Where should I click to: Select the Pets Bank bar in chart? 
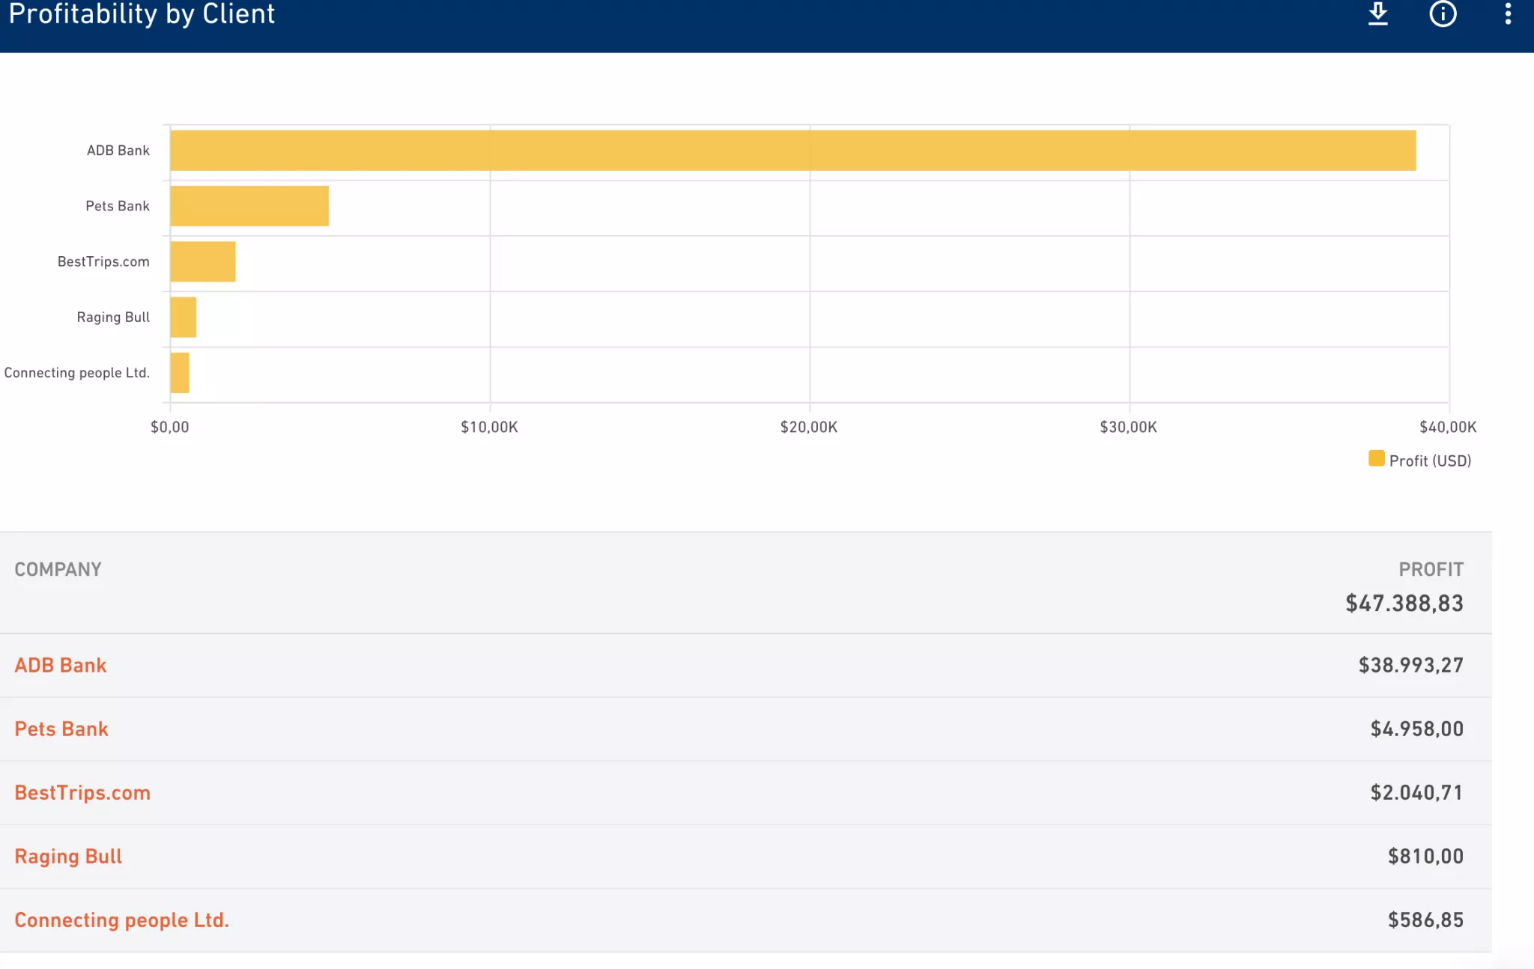pos(249,206)
